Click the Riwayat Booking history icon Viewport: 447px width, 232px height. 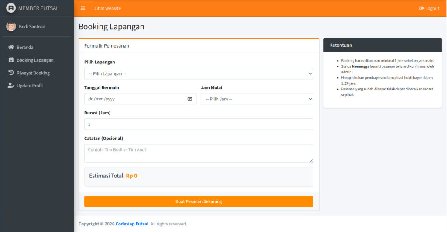[x=11, y=73]
